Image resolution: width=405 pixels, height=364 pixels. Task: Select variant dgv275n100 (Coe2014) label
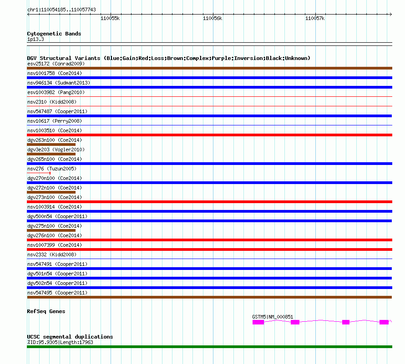55,226
